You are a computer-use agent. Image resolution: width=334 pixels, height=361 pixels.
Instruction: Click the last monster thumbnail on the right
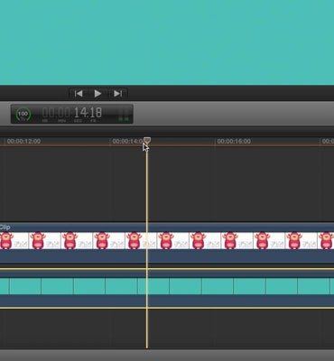326,241
